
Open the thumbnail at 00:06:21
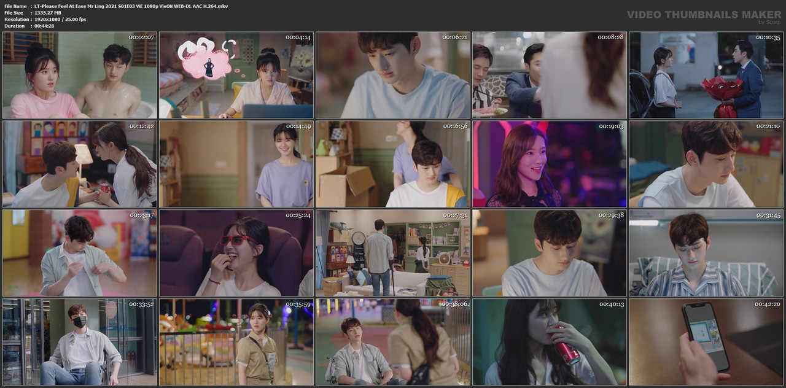[x=393, y=76]
